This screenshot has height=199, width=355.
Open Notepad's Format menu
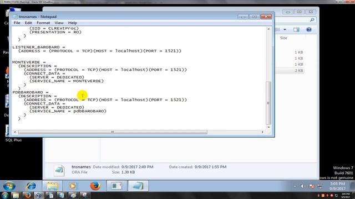coord(43,23)
